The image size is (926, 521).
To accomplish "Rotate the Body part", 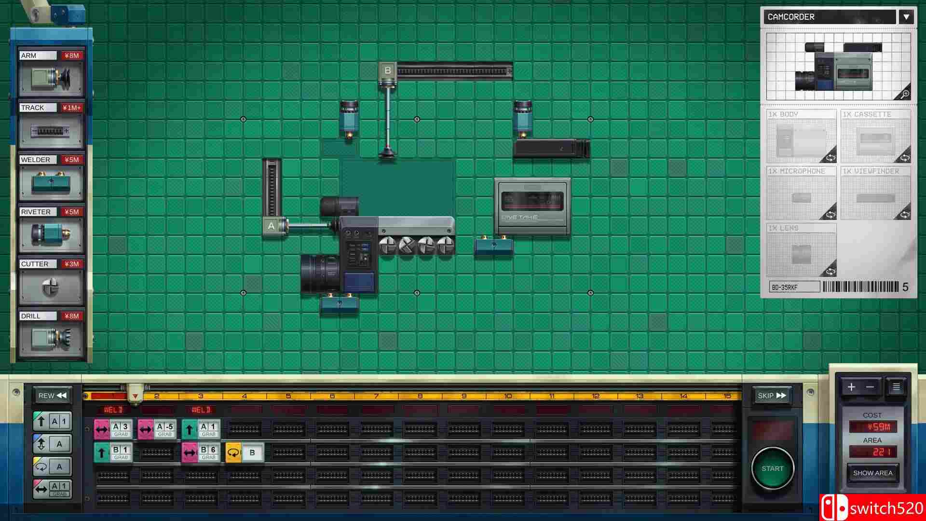I will click(x=830, y=157).
